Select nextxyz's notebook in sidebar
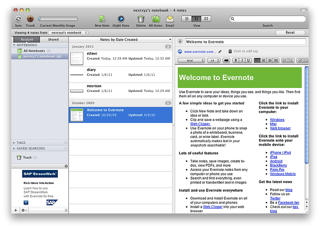Image resolution: width=320 pixels, height=229 pixels. pos(40,56)
